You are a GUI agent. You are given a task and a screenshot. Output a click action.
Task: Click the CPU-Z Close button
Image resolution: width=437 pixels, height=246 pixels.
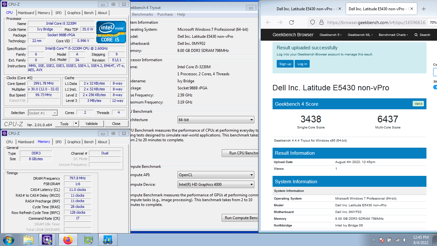click(x=116, y=124)
